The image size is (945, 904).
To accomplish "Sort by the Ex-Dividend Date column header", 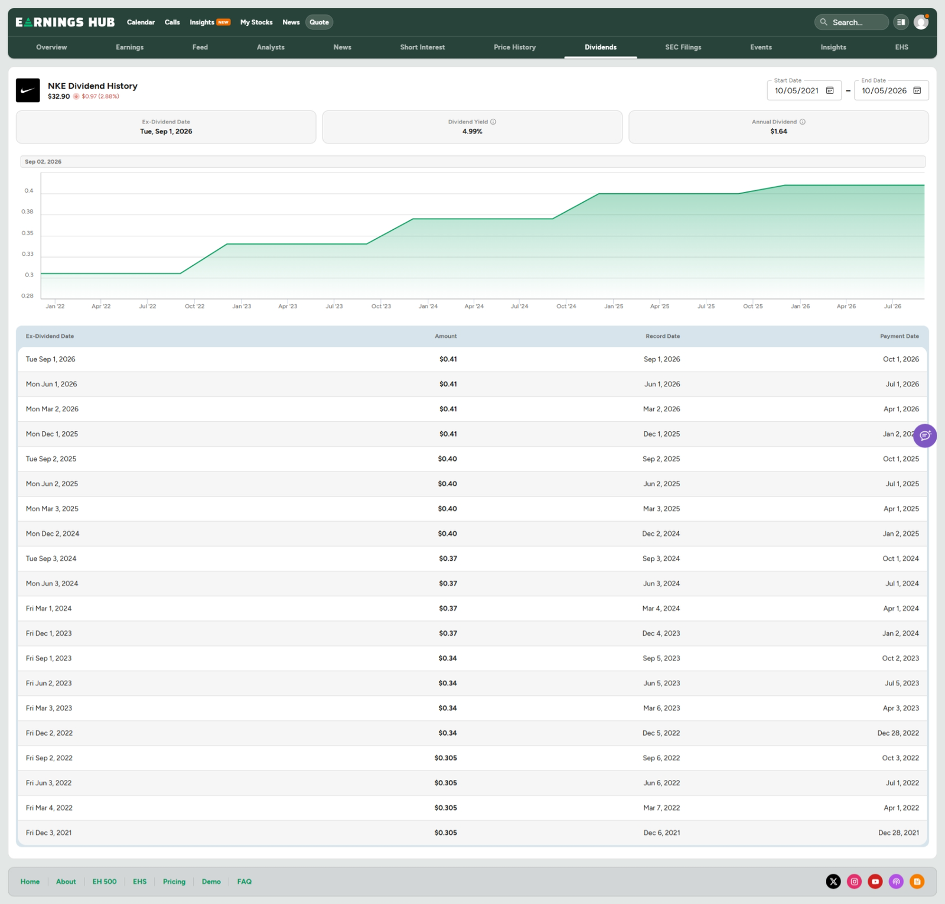I will (50, 336).
